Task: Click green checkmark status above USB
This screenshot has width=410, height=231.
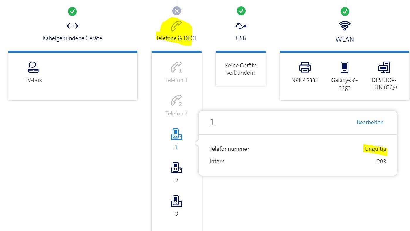Action: point(241,11)
